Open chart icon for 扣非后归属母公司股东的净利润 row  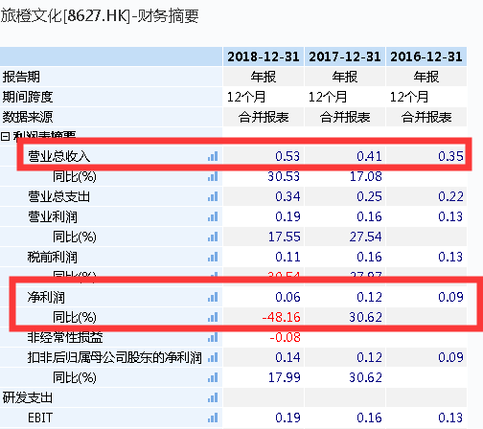click(213, 357)
